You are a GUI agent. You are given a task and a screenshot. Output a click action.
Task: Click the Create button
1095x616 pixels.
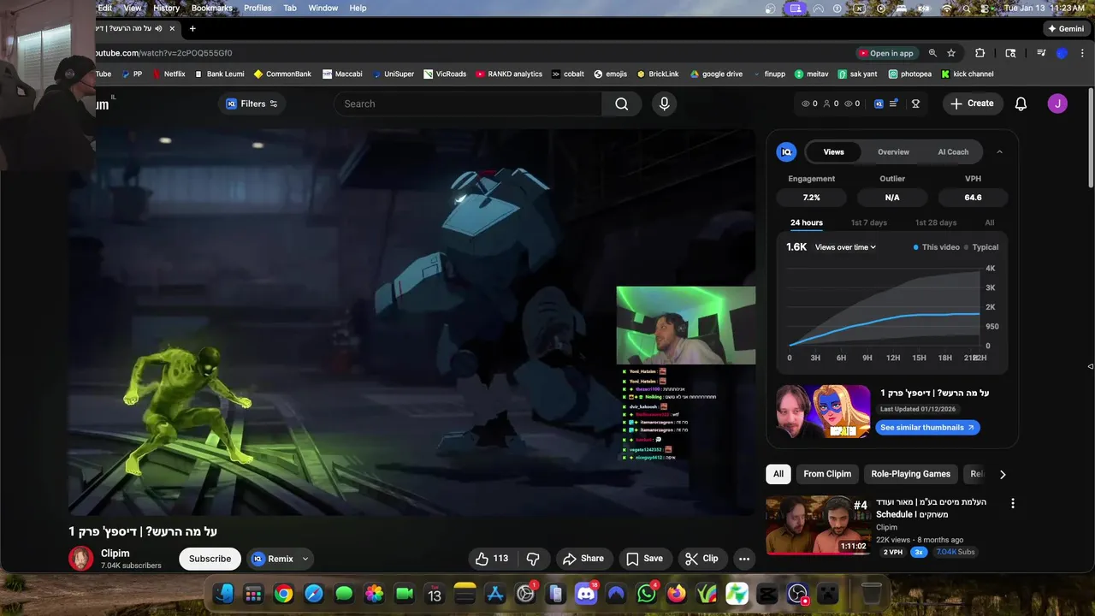coord(972,104)
